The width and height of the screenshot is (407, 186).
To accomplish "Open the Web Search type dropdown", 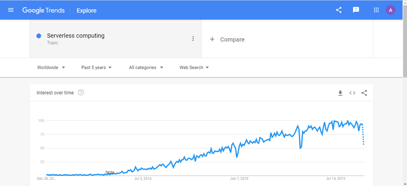I will [x=194, y=68].
